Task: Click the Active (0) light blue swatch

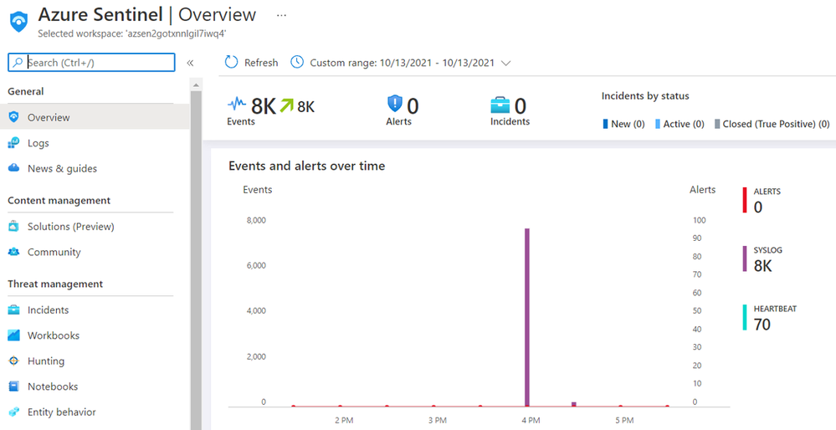Action: (658, 124)
